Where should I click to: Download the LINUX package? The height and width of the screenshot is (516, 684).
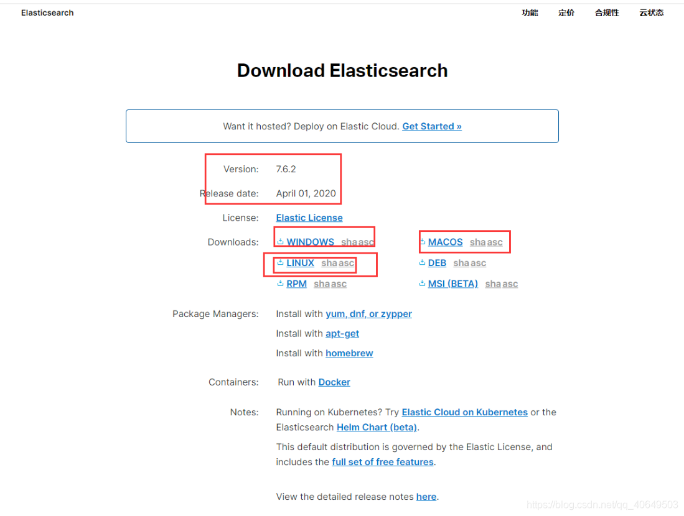300,263
